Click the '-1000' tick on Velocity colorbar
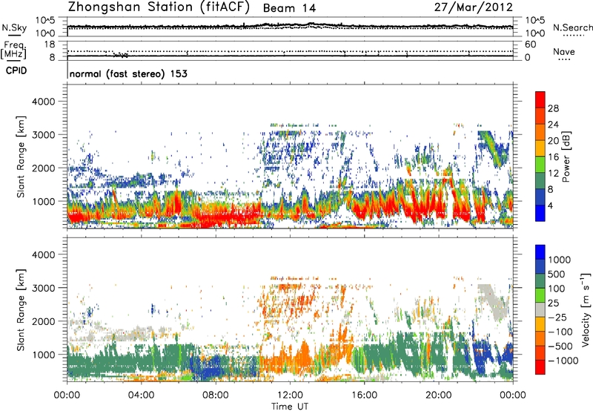 click(563, 361)
